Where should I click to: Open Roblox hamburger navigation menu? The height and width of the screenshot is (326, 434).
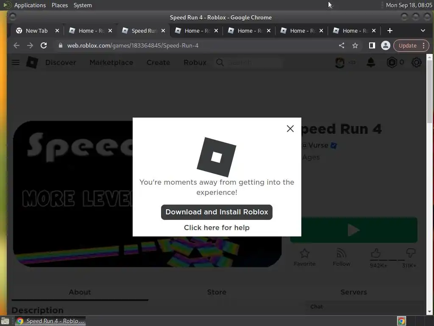pyautogui.click(x=16, y=62)
